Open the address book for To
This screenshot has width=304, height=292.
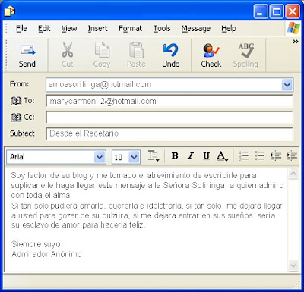pyautogui.click(x=16, y=101)
